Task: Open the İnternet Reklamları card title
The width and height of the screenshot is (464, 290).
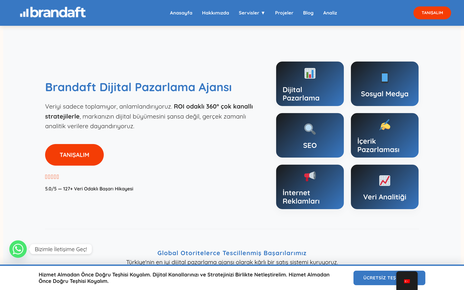Action: click(x=301, y=197)
